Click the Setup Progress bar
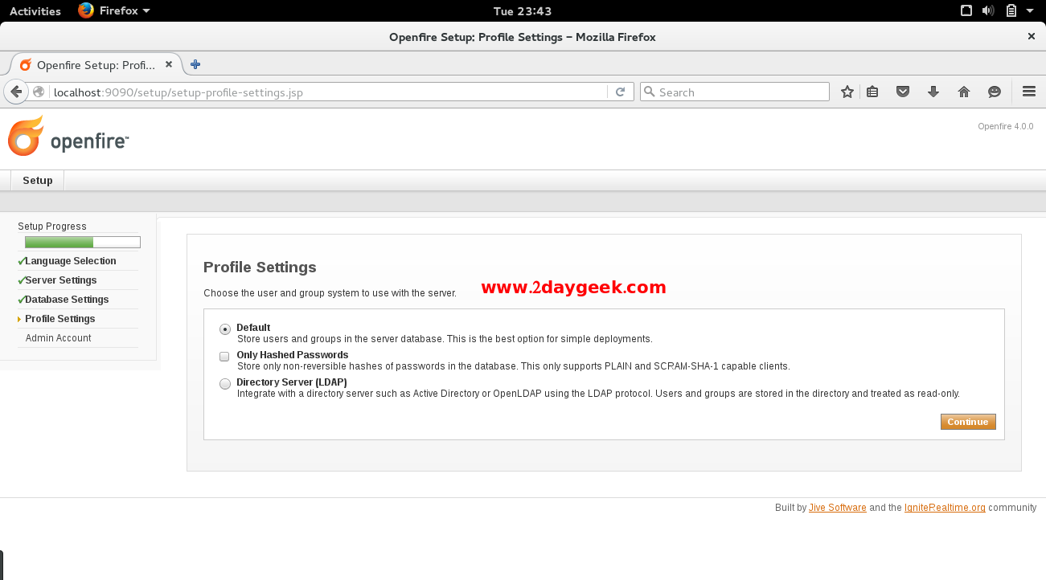 pos(83,242)
